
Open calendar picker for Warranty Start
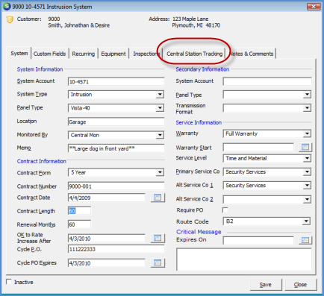coord(305,147)
